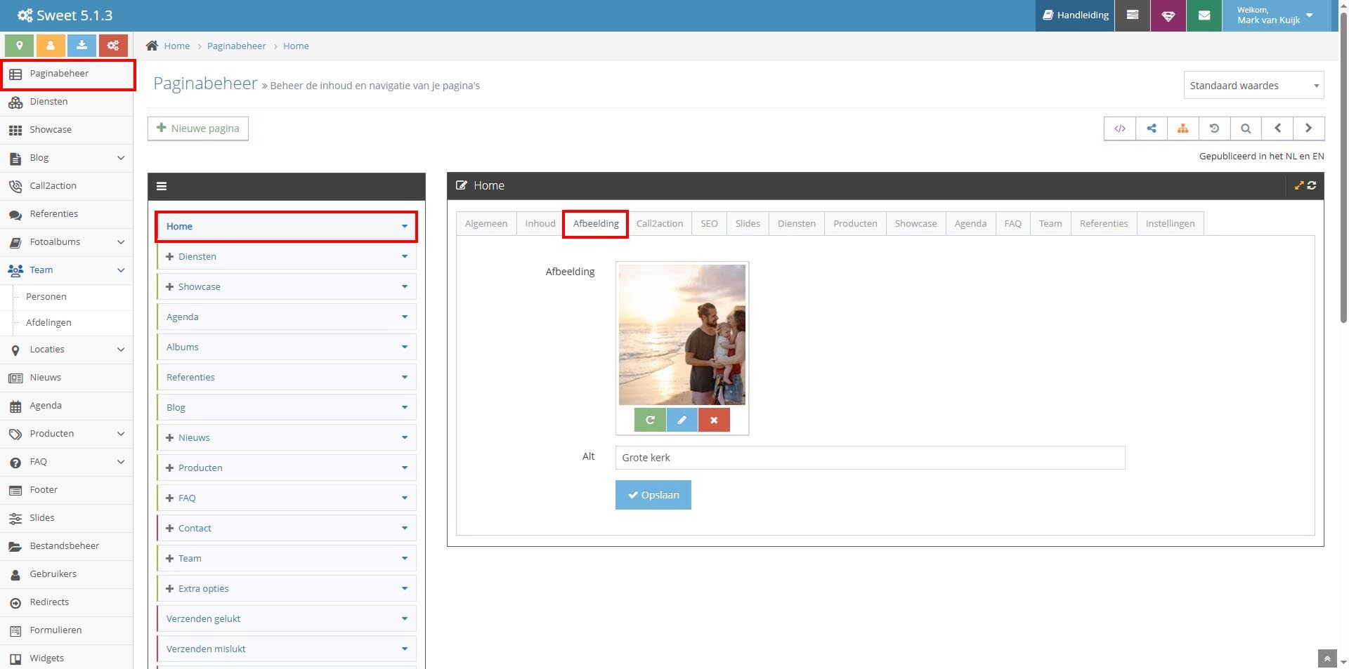Click the server icon in top bar
Screen dimensions: 1349x669
[1133, 15]
